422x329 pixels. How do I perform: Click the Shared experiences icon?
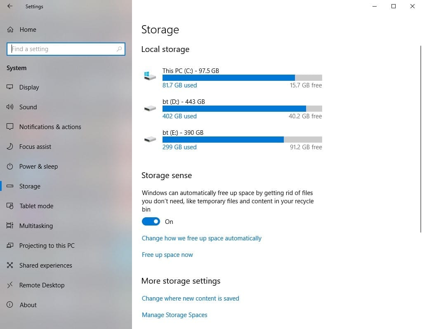(x=10, y=265)
